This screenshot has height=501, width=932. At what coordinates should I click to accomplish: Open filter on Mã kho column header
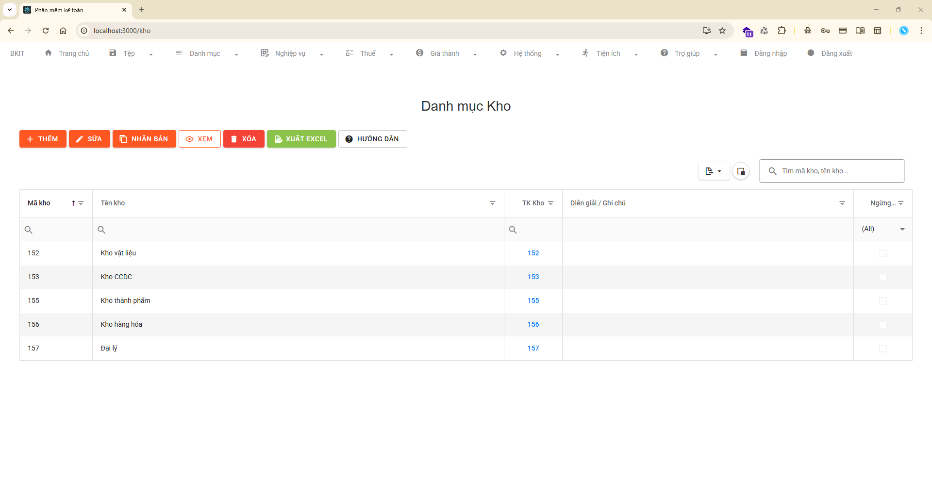pos(81,203)
